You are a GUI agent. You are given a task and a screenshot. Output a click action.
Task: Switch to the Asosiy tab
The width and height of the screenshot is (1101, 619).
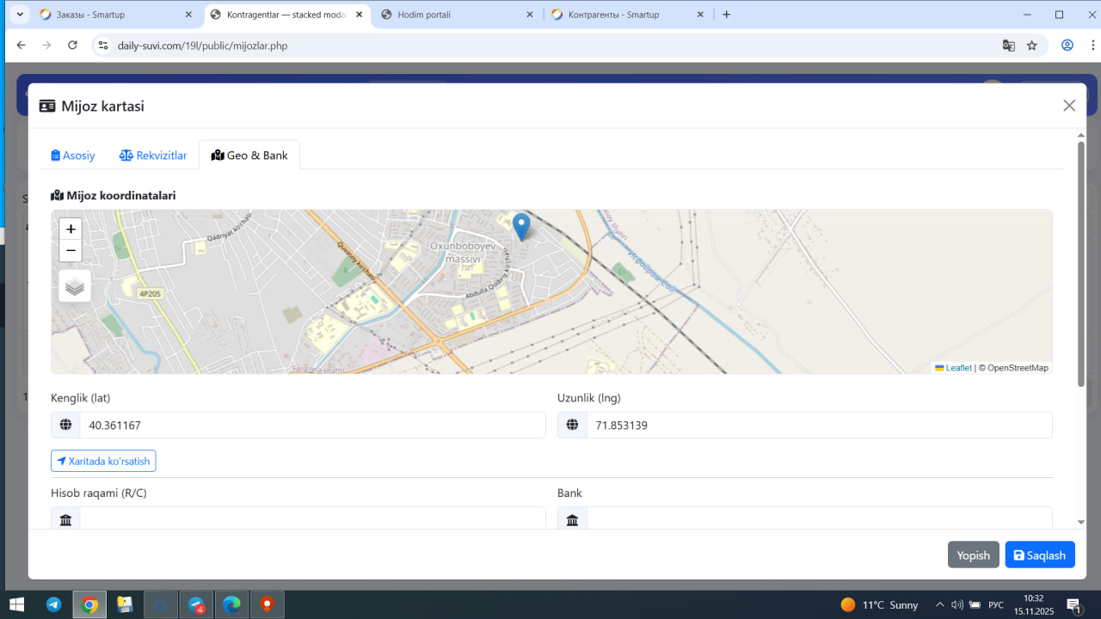pyautogui.click(x=73, y=156)
